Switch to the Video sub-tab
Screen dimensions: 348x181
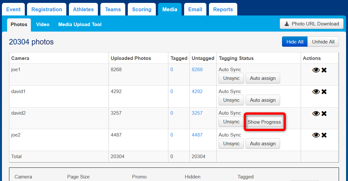point(43,24)
